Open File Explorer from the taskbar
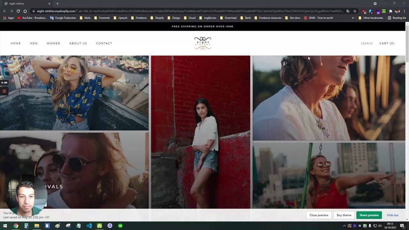This screenshot has height=230, width=409. (37, 226)
